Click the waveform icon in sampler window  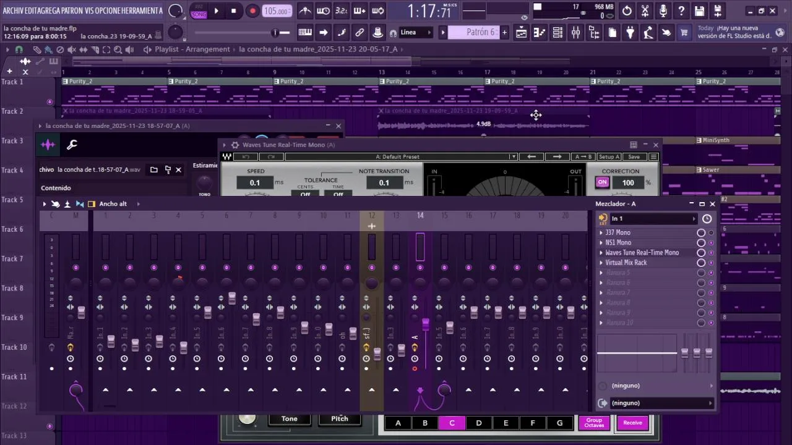click(48, 145)
